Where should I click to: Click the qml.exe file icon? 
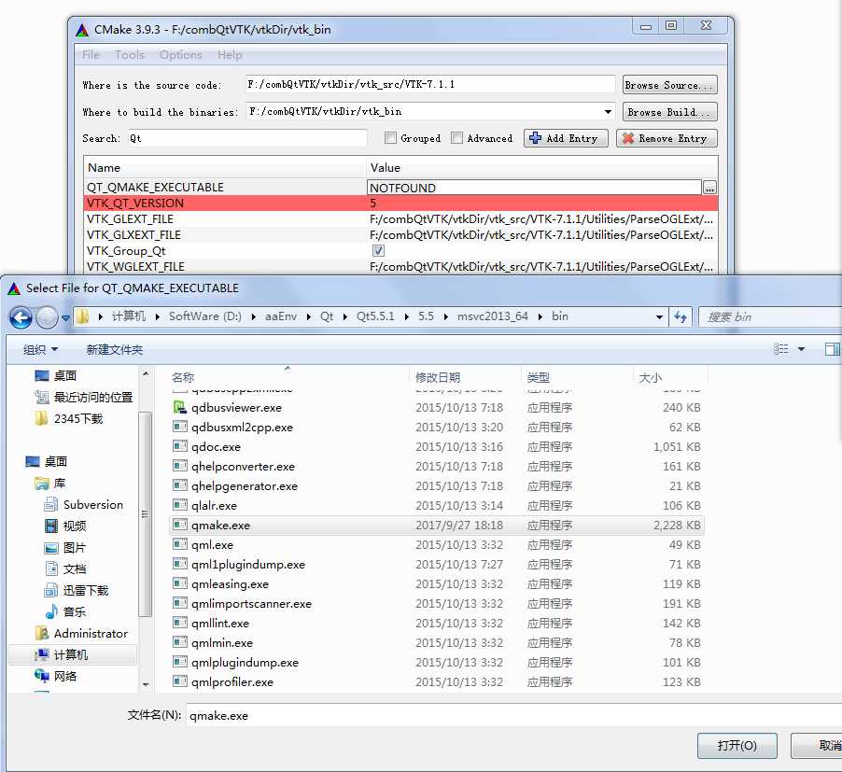coord(180,544)
